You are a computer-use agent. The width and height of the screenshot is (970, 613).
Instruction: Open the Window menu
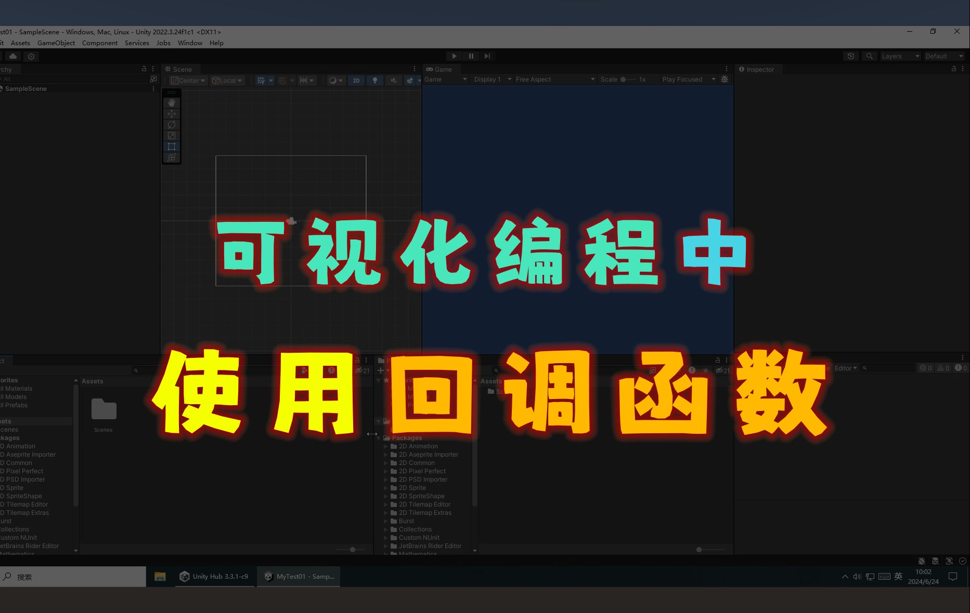pos(189,43)
